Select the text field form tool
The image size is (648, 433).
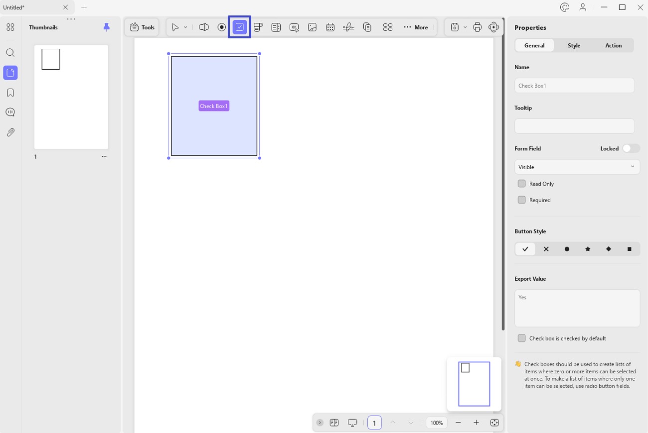(x=203, y=27)
